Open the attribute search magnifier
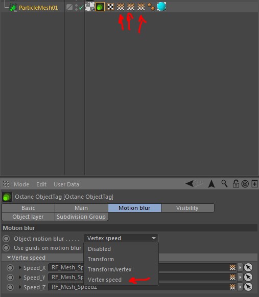 (224, 183)
